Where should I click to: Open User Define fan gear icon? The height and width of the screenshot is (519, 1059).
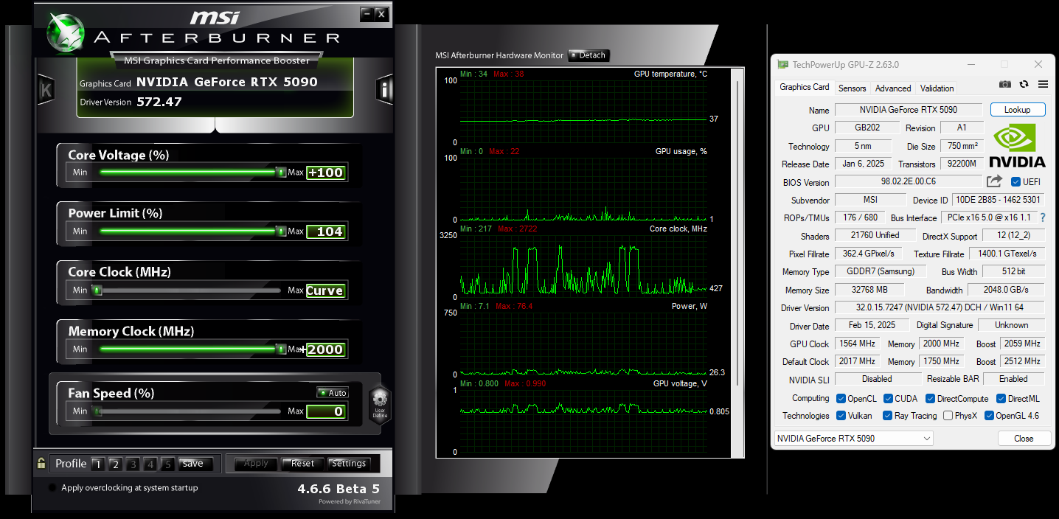380,405
